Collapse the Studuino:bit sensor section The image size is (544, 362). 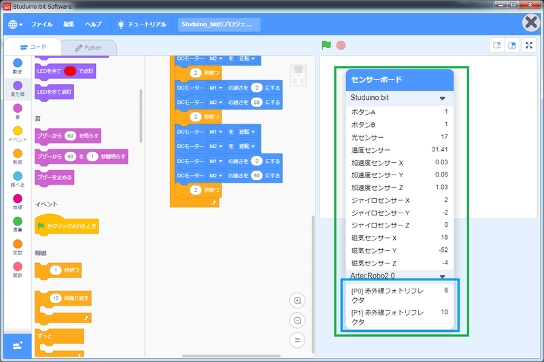pyautogui.click(x=443, y=98)
